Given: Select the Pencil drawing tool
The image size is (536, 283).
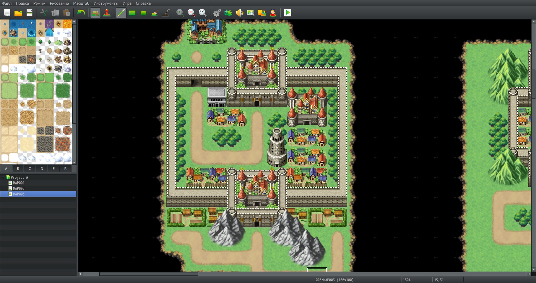Looking at the screenshot, I should pos(121,13).
